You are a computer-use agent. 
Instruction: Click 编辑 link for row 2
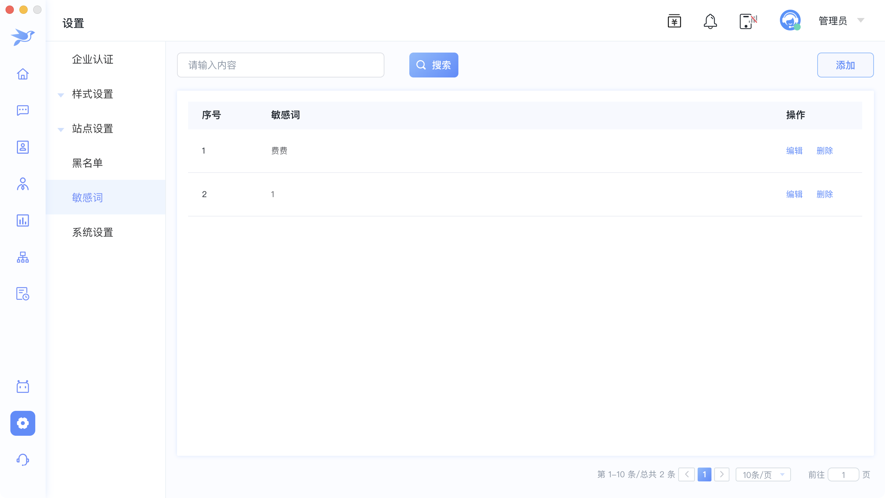[x=794, y=194]
